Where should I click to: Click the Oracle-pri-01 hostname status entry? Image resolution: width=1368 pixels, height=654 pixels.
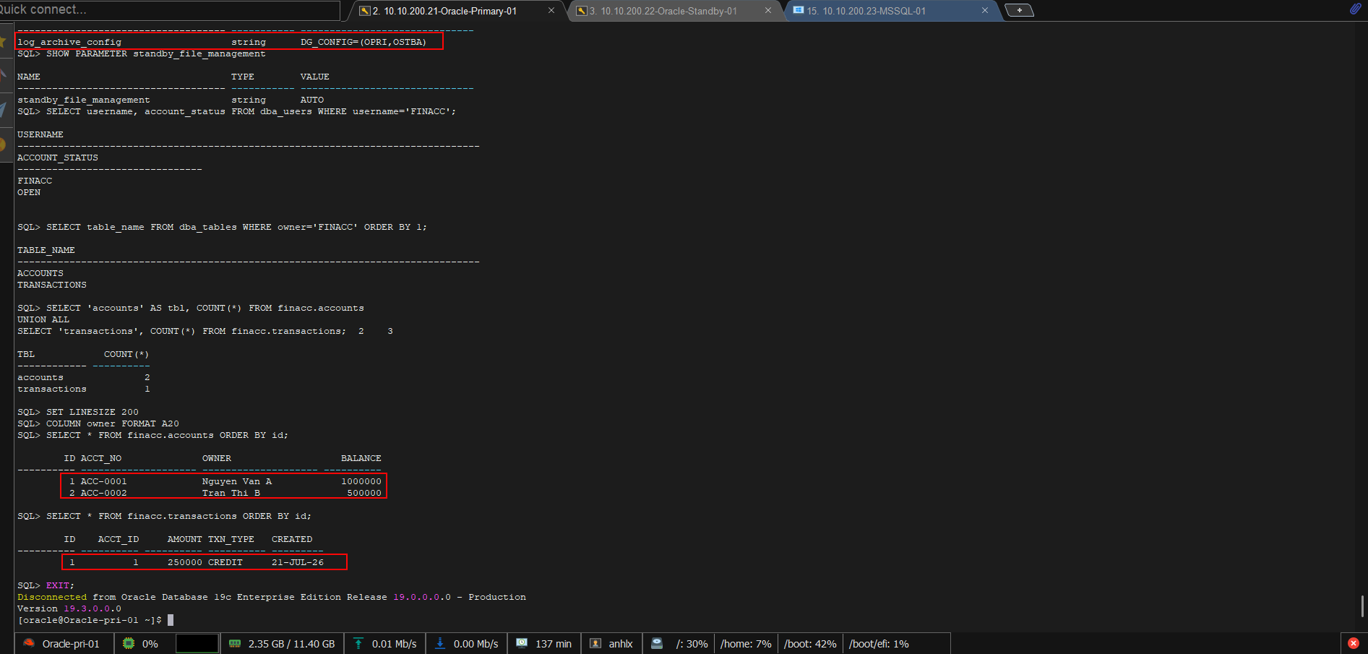click(x=62, y=644)
